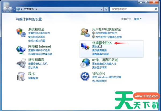Image resolution: width=161 pixels, height=111 pixels.
Task: Expand the address bar history dropdown
Action: 101,9
